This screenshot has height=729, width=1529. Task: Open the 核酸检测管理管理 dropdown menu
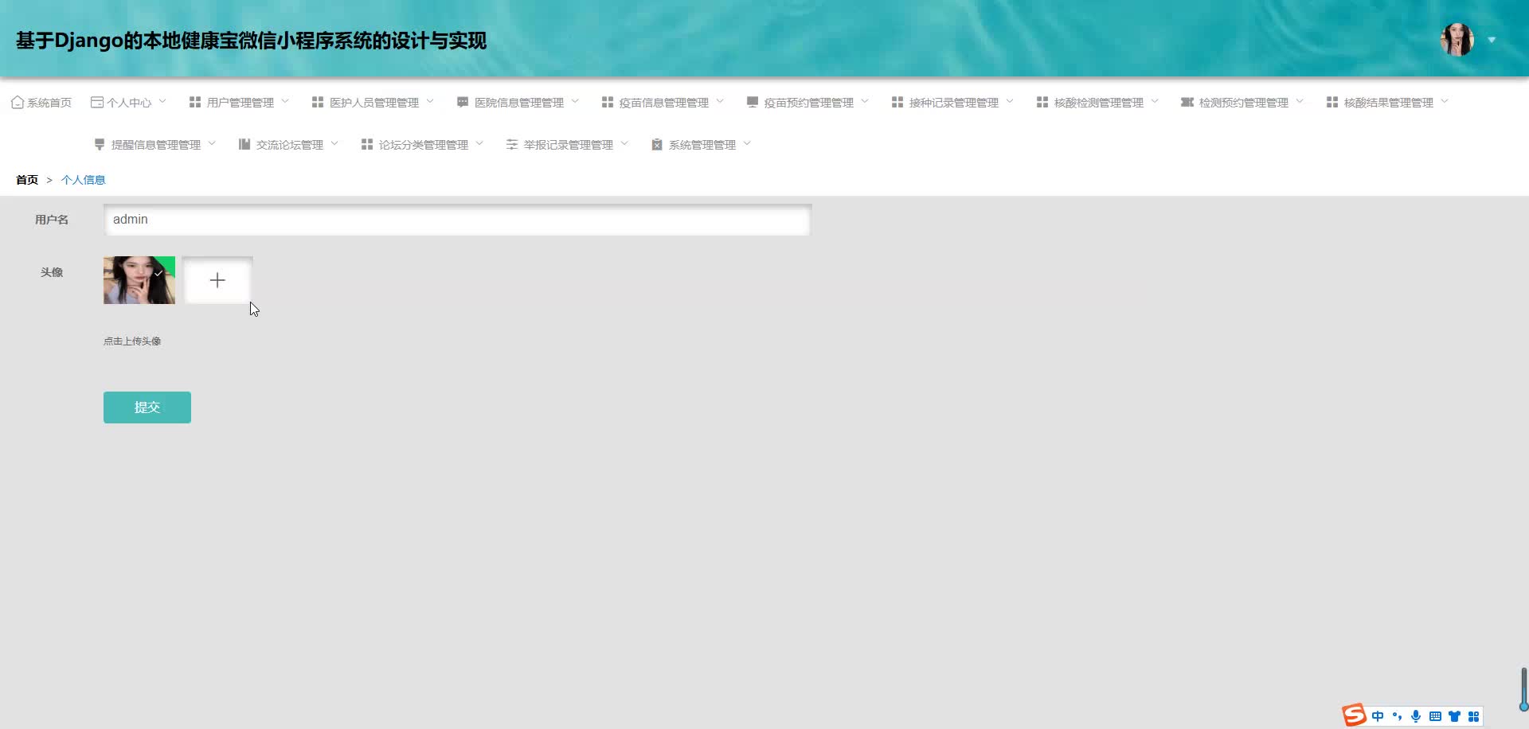(x=1154, y=102)
